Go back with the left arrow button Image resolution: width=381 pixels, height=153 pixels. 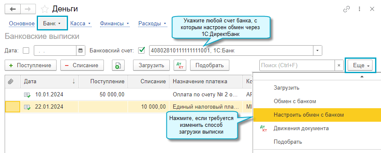[13, 9]
